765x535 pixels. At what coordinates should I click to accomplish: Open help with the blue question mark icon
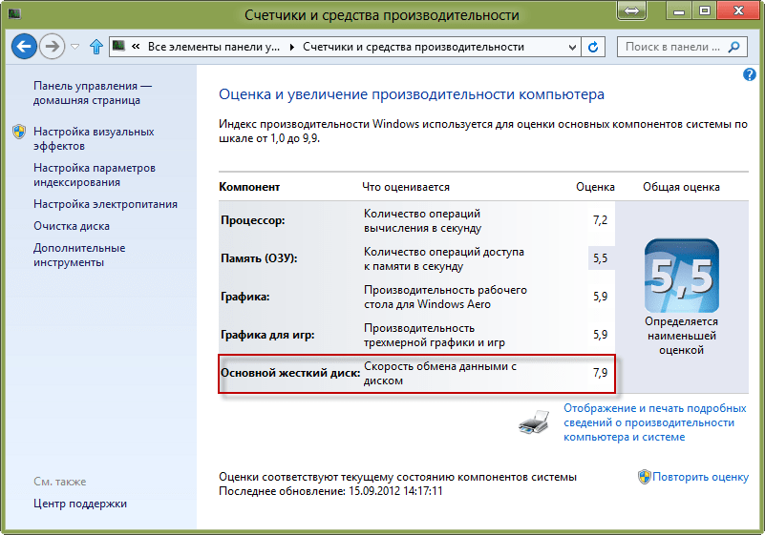tap(750, 74)
